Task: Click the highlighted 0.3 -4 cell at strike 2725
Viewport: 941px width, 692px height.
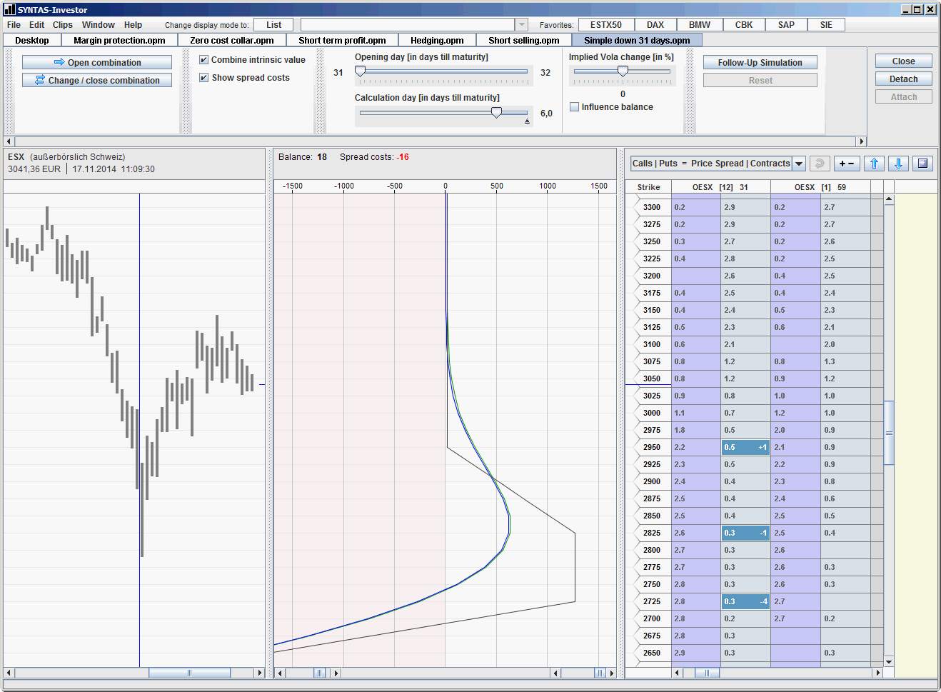Action: point(745,601)
